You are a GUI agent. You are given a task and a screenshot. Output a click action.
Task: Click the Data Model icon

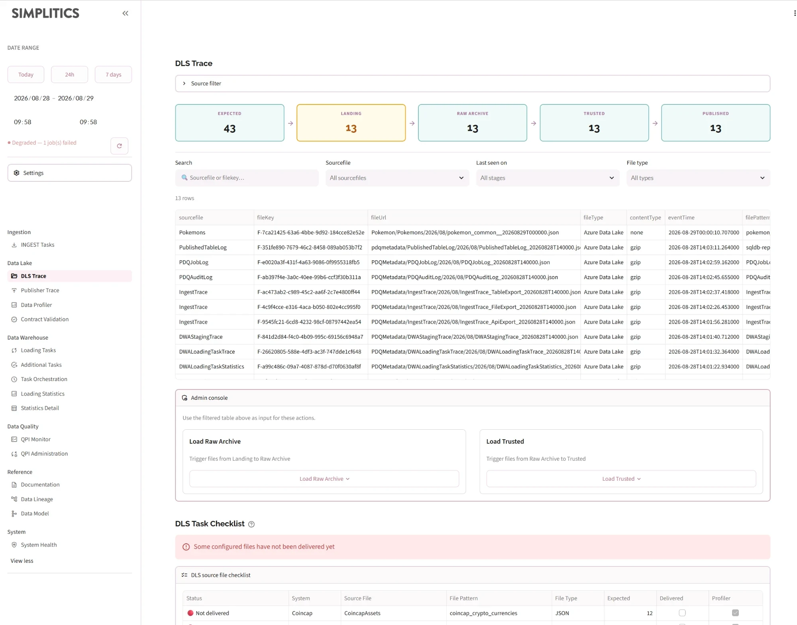coord(14,513)
